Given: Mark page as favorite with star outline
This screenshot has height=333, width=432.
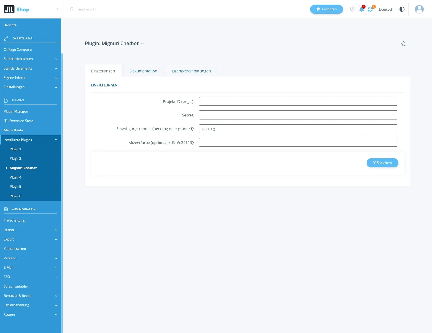Looking at the screenshot, I should 404,44.
